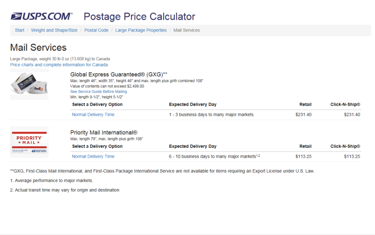Click the GXG retail price $231.40
Viewport: 375px width, 235px height.
[x=303, y=114]
